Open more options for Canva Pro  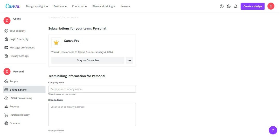coord(129,60)
